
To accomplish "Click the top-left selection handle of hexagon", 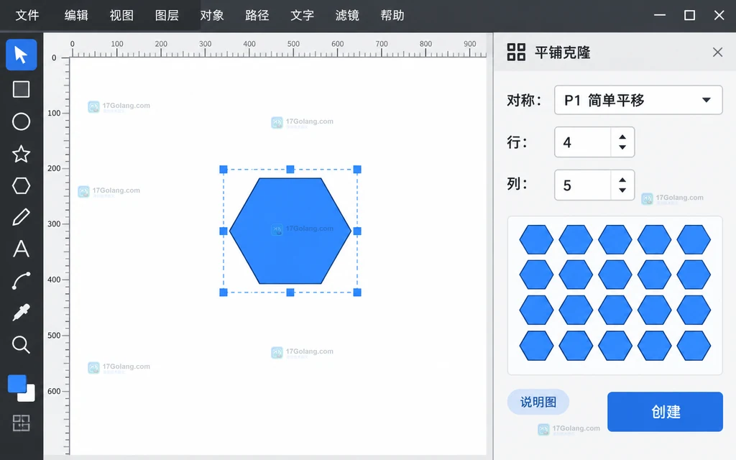I will pos(224,170).
